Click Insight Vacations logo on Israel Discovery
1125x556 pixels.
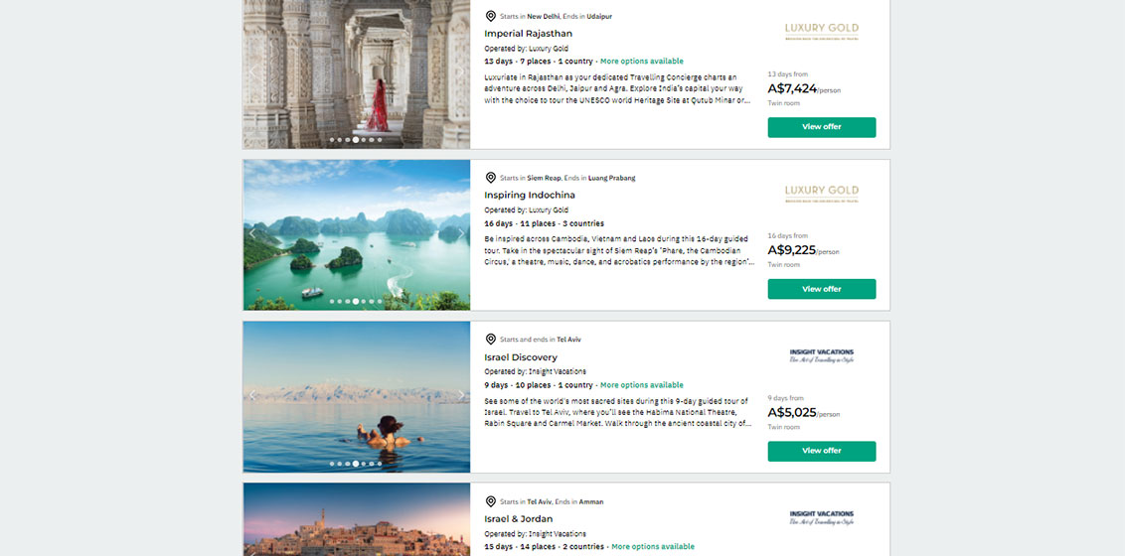(x=821, y=354)
